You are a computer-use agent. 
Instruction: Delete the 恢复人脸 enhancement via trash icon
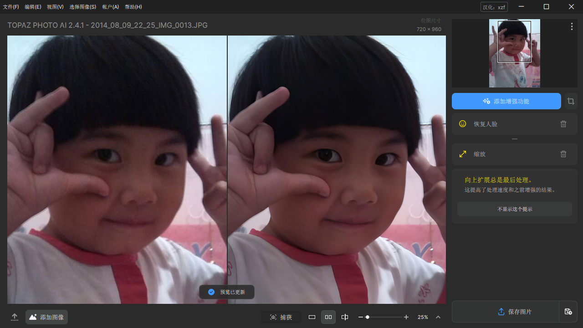[x=563, y=123]
